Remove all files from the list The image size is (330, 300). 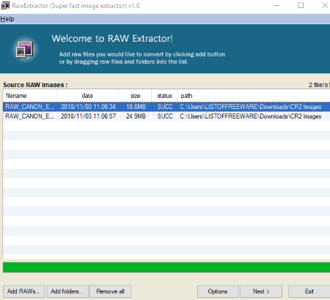point(111,291)
